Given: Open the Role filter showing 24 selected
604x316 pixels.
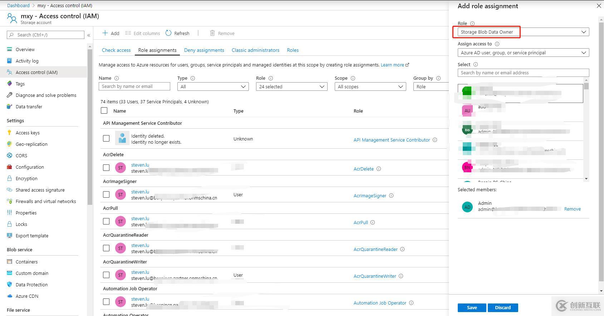Looking at the screenshot, I should click(292, 87).
